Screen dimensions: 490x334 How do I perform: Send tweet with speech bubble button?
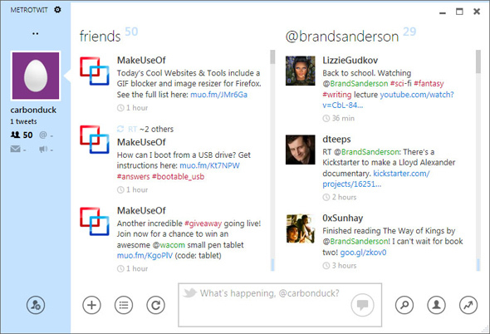coord(362,305)
